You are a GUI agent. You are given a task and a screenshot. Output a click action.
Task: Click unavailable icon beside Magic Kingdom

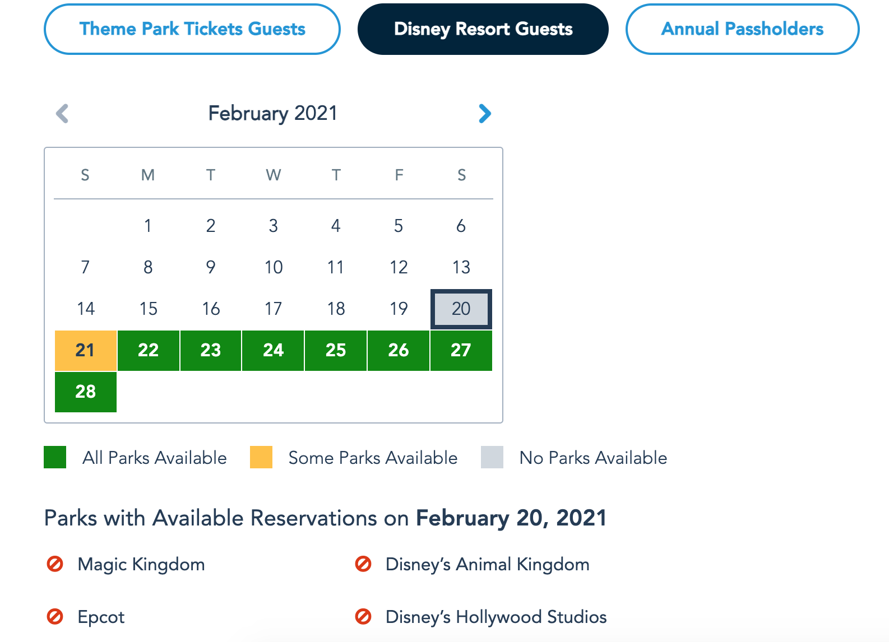point(55,564)
